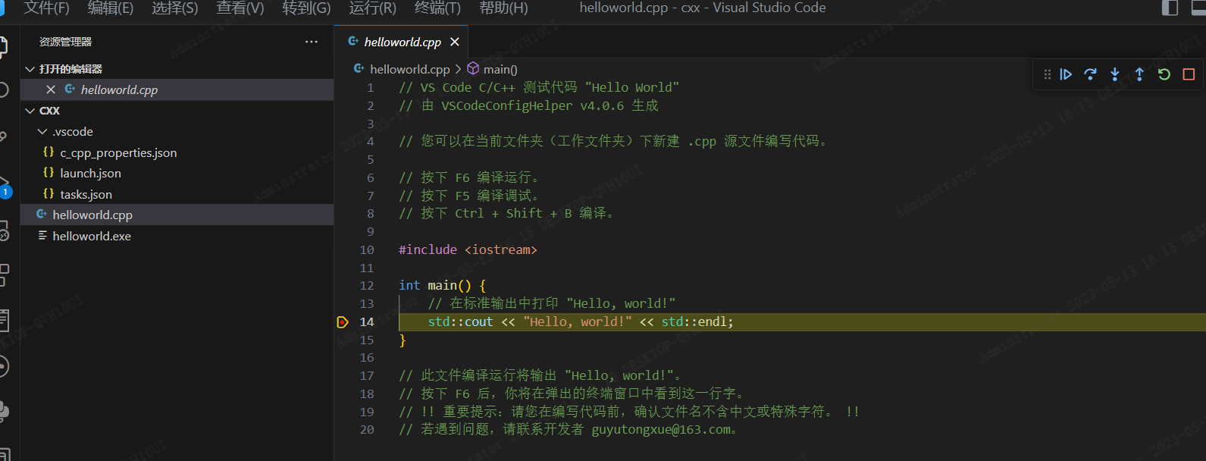The height and width of the screenshot is (461, 1206).
Task: Click line number 14 in gutter
Action: coord(367,322)
